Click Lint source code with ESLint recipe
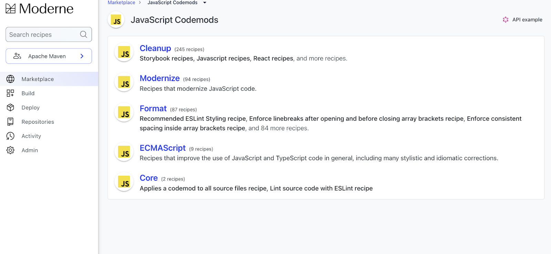 321,188
